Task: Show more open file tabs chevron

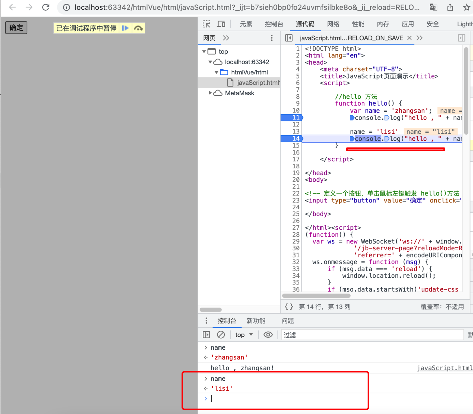Action: tap(419, 38)
